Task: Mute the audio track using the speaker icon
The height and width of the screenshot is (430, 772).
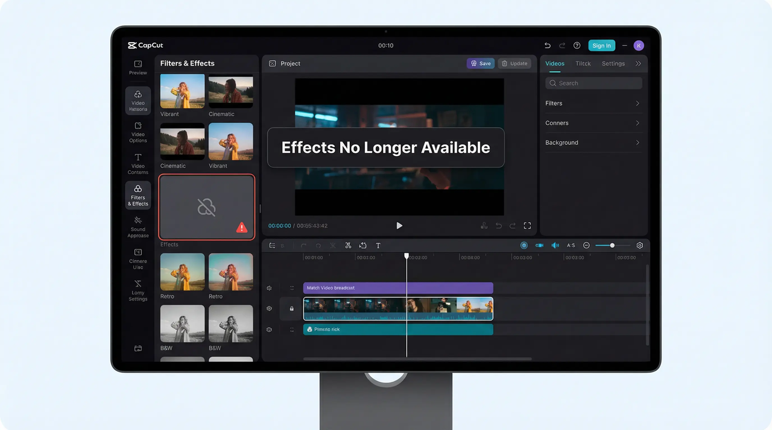Action: click(x=555, y=245)
